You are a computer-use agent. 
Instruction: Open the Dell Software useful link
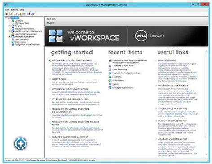point(167,60)
